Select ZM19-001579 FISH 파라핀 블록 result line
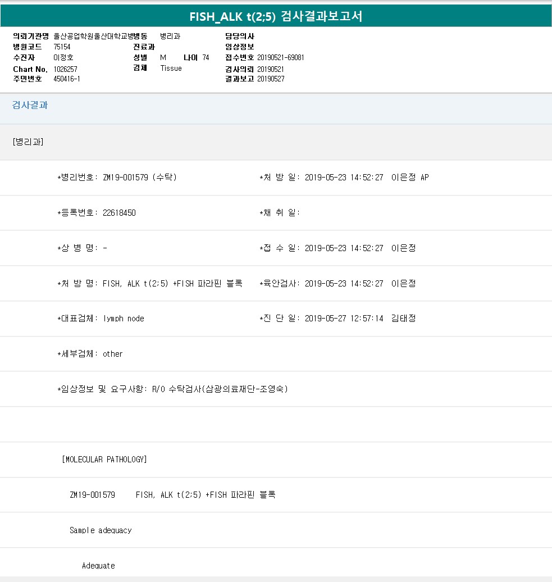 pyautogui.click(x=172, y=495)
